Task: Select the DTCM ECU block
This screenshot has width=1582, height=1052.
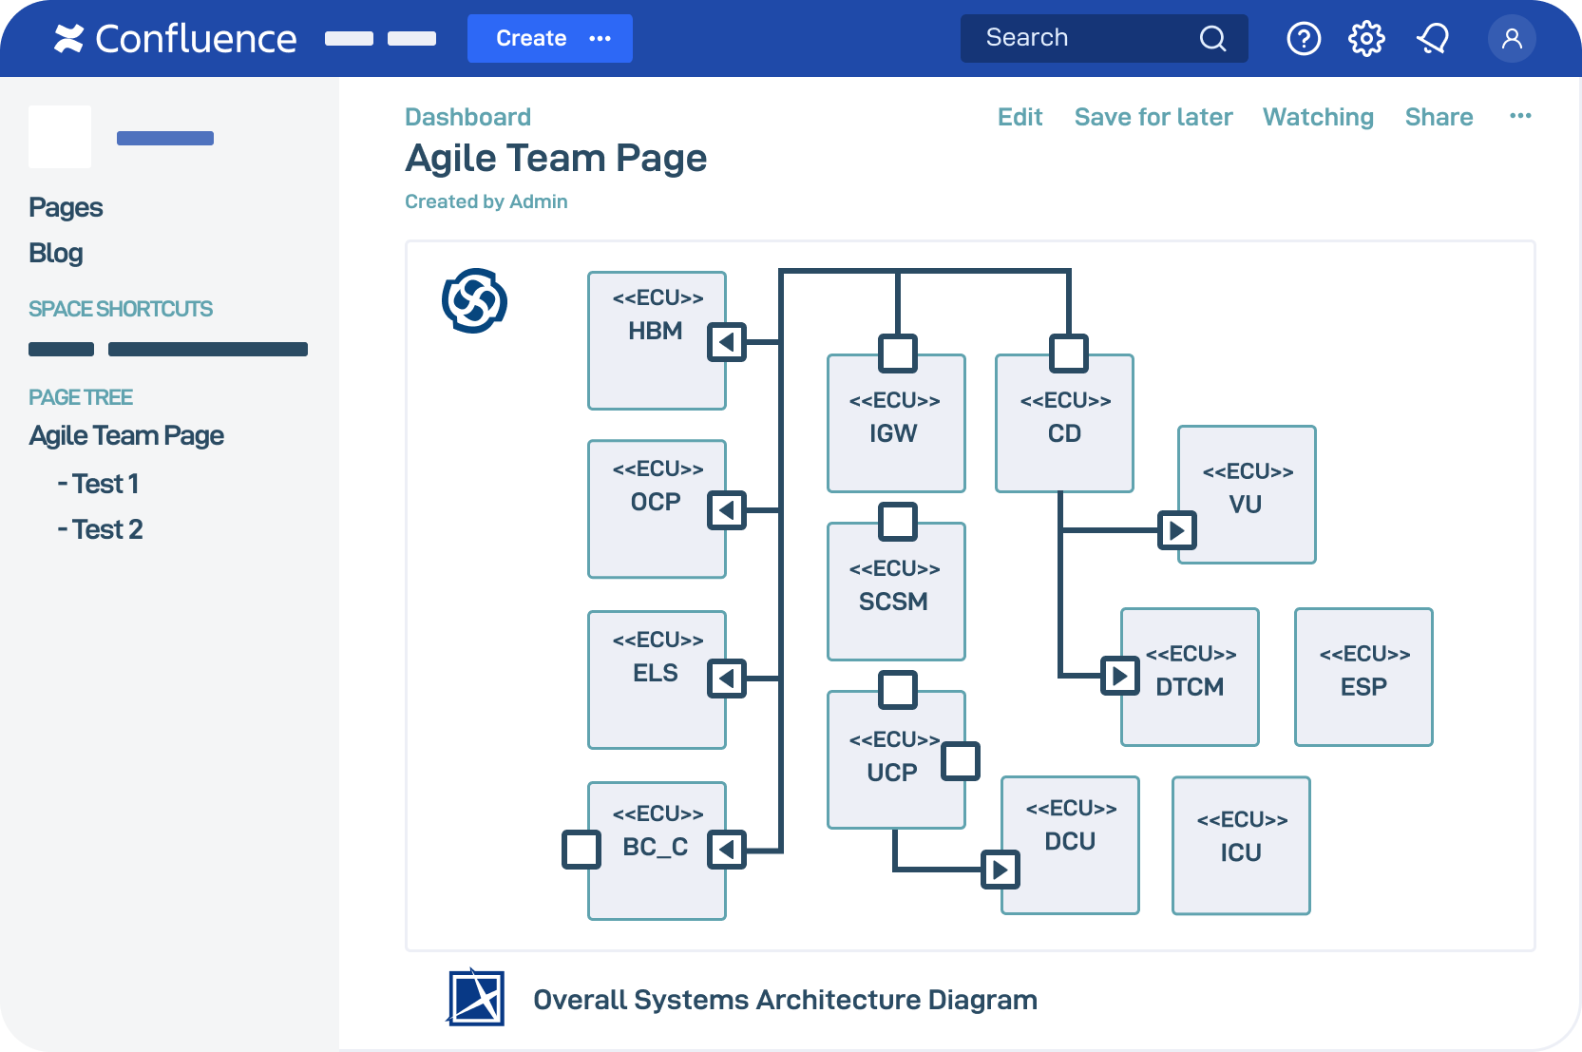Action: pos(1190,678)
